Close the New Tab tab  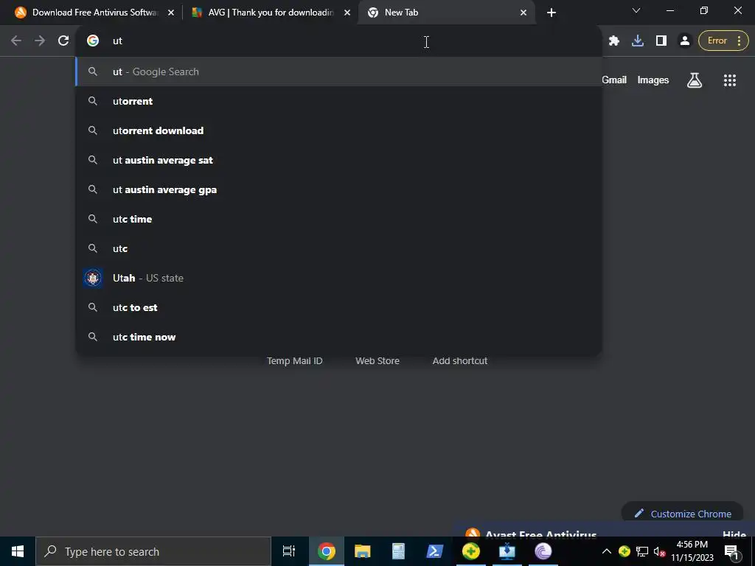(x=523, y=13)
